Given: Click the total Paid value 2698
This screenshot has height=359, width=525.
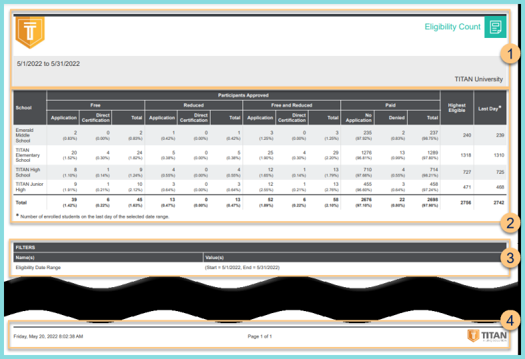Looking at the screenshot, I should [432, 199].
